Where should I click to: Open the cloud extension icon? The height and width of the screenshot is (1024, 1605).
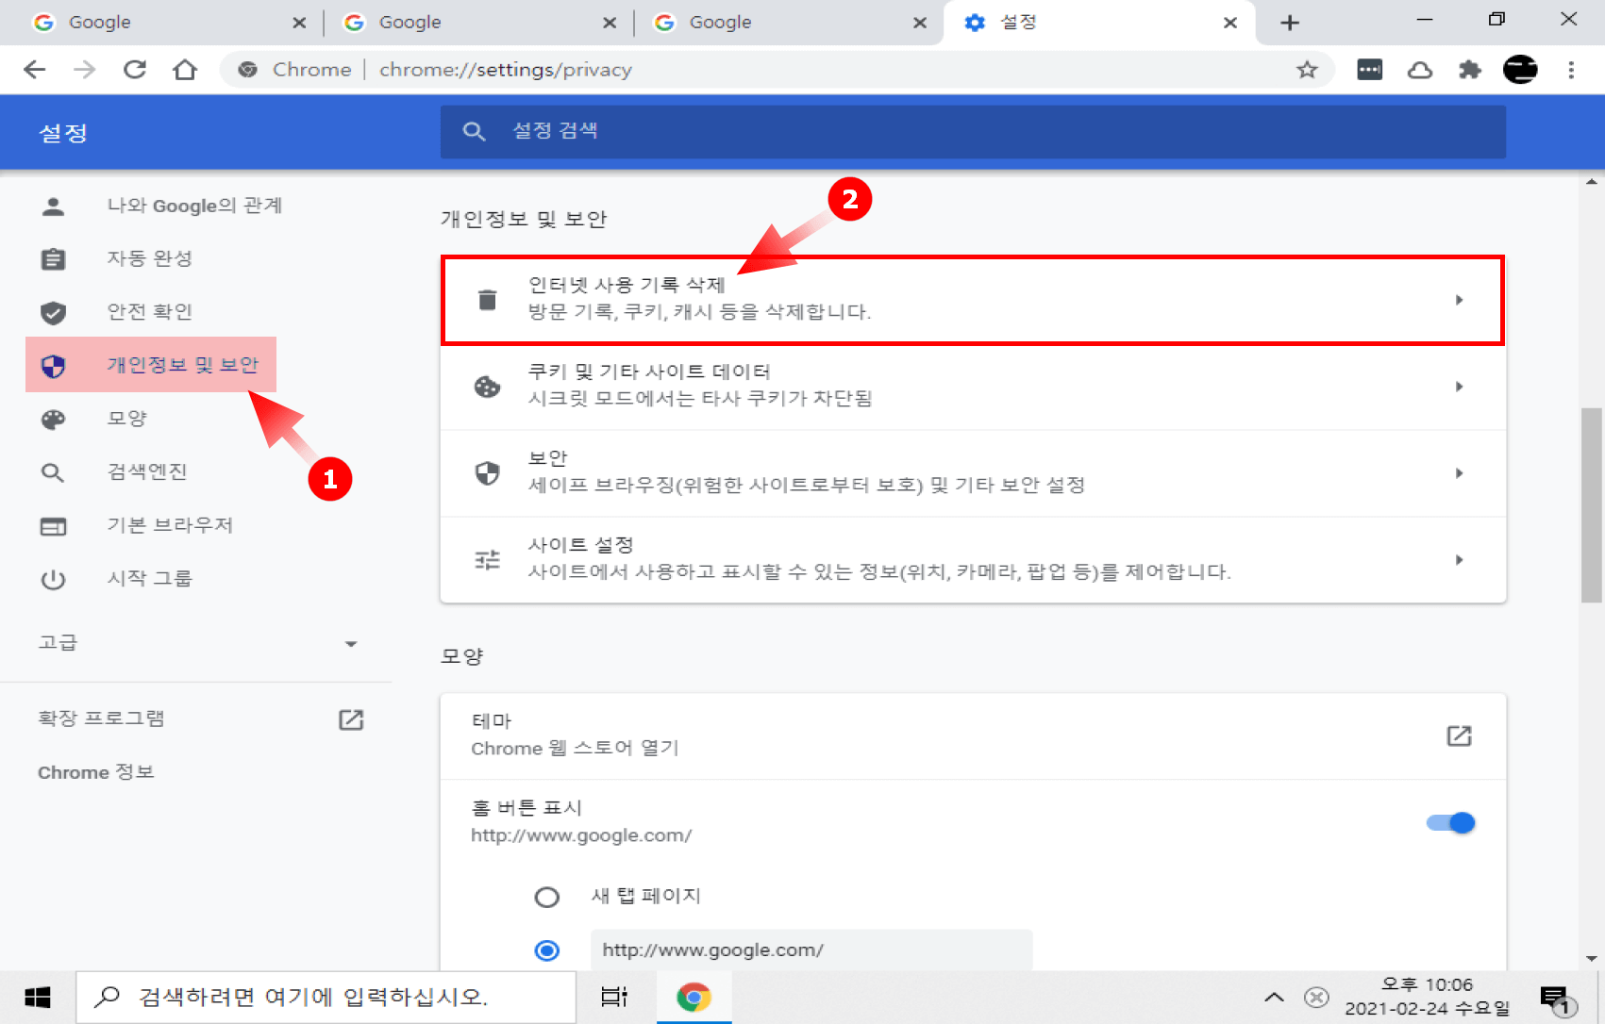click(x=1420, y=69)
